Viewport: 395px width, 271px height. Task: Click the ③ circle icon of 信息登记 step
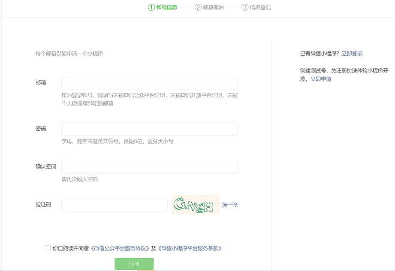click(x=244, y=7)
